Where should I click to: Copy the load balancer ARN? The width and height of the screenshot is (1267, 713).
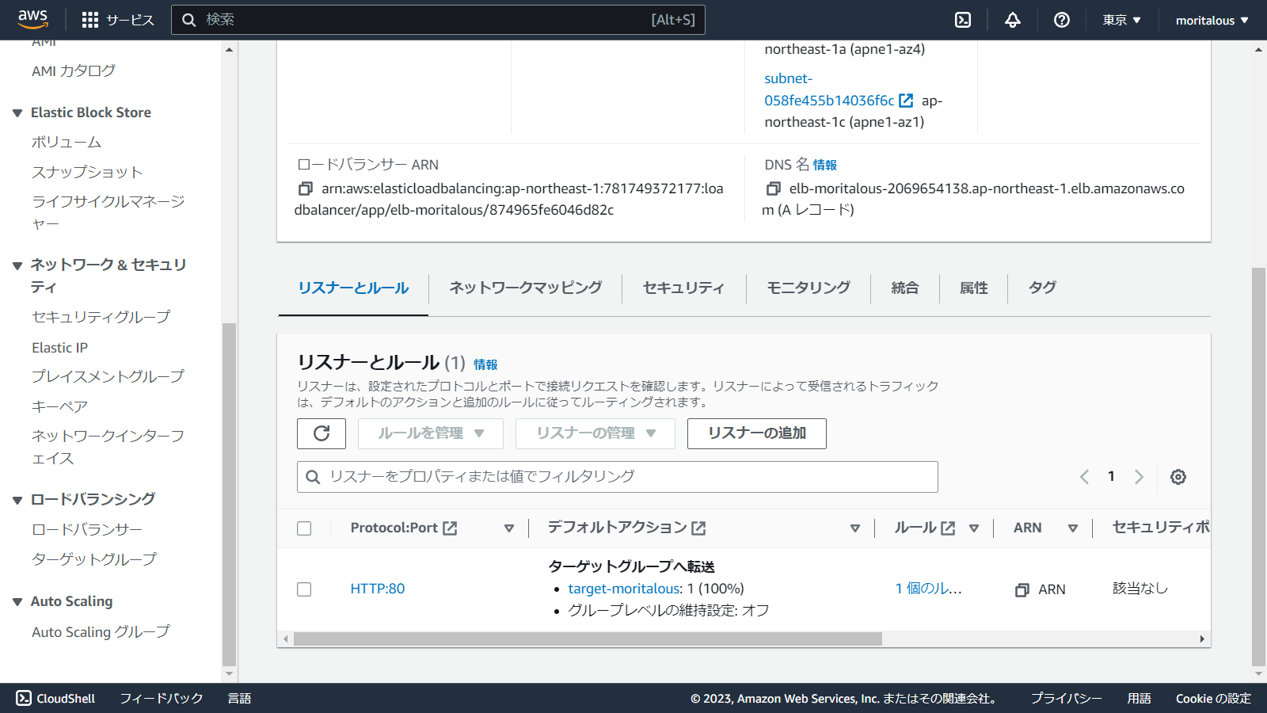click(x=303, y=189)
